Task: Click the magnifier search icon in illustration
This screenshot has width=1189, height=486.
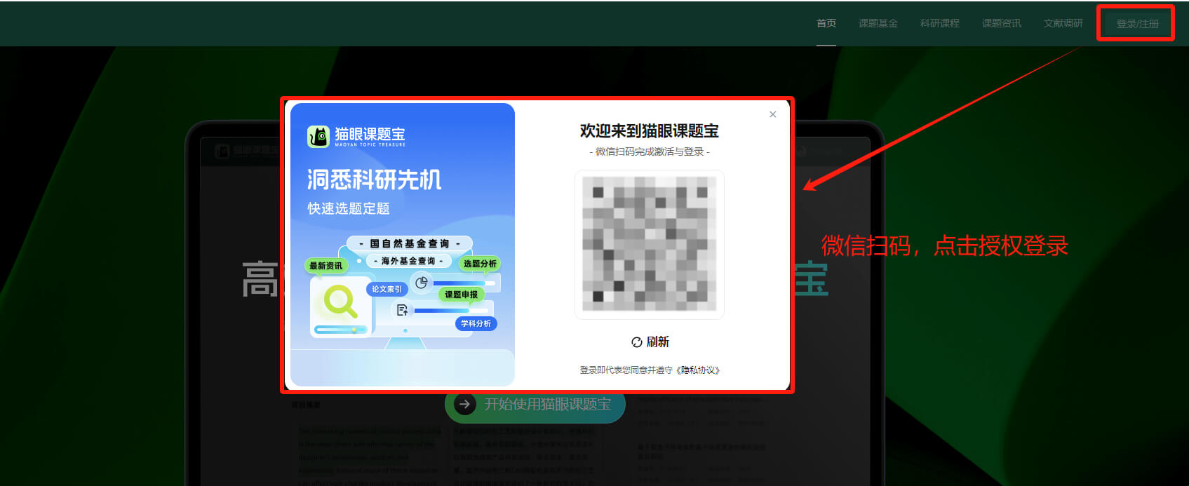Action: point(341,303)
